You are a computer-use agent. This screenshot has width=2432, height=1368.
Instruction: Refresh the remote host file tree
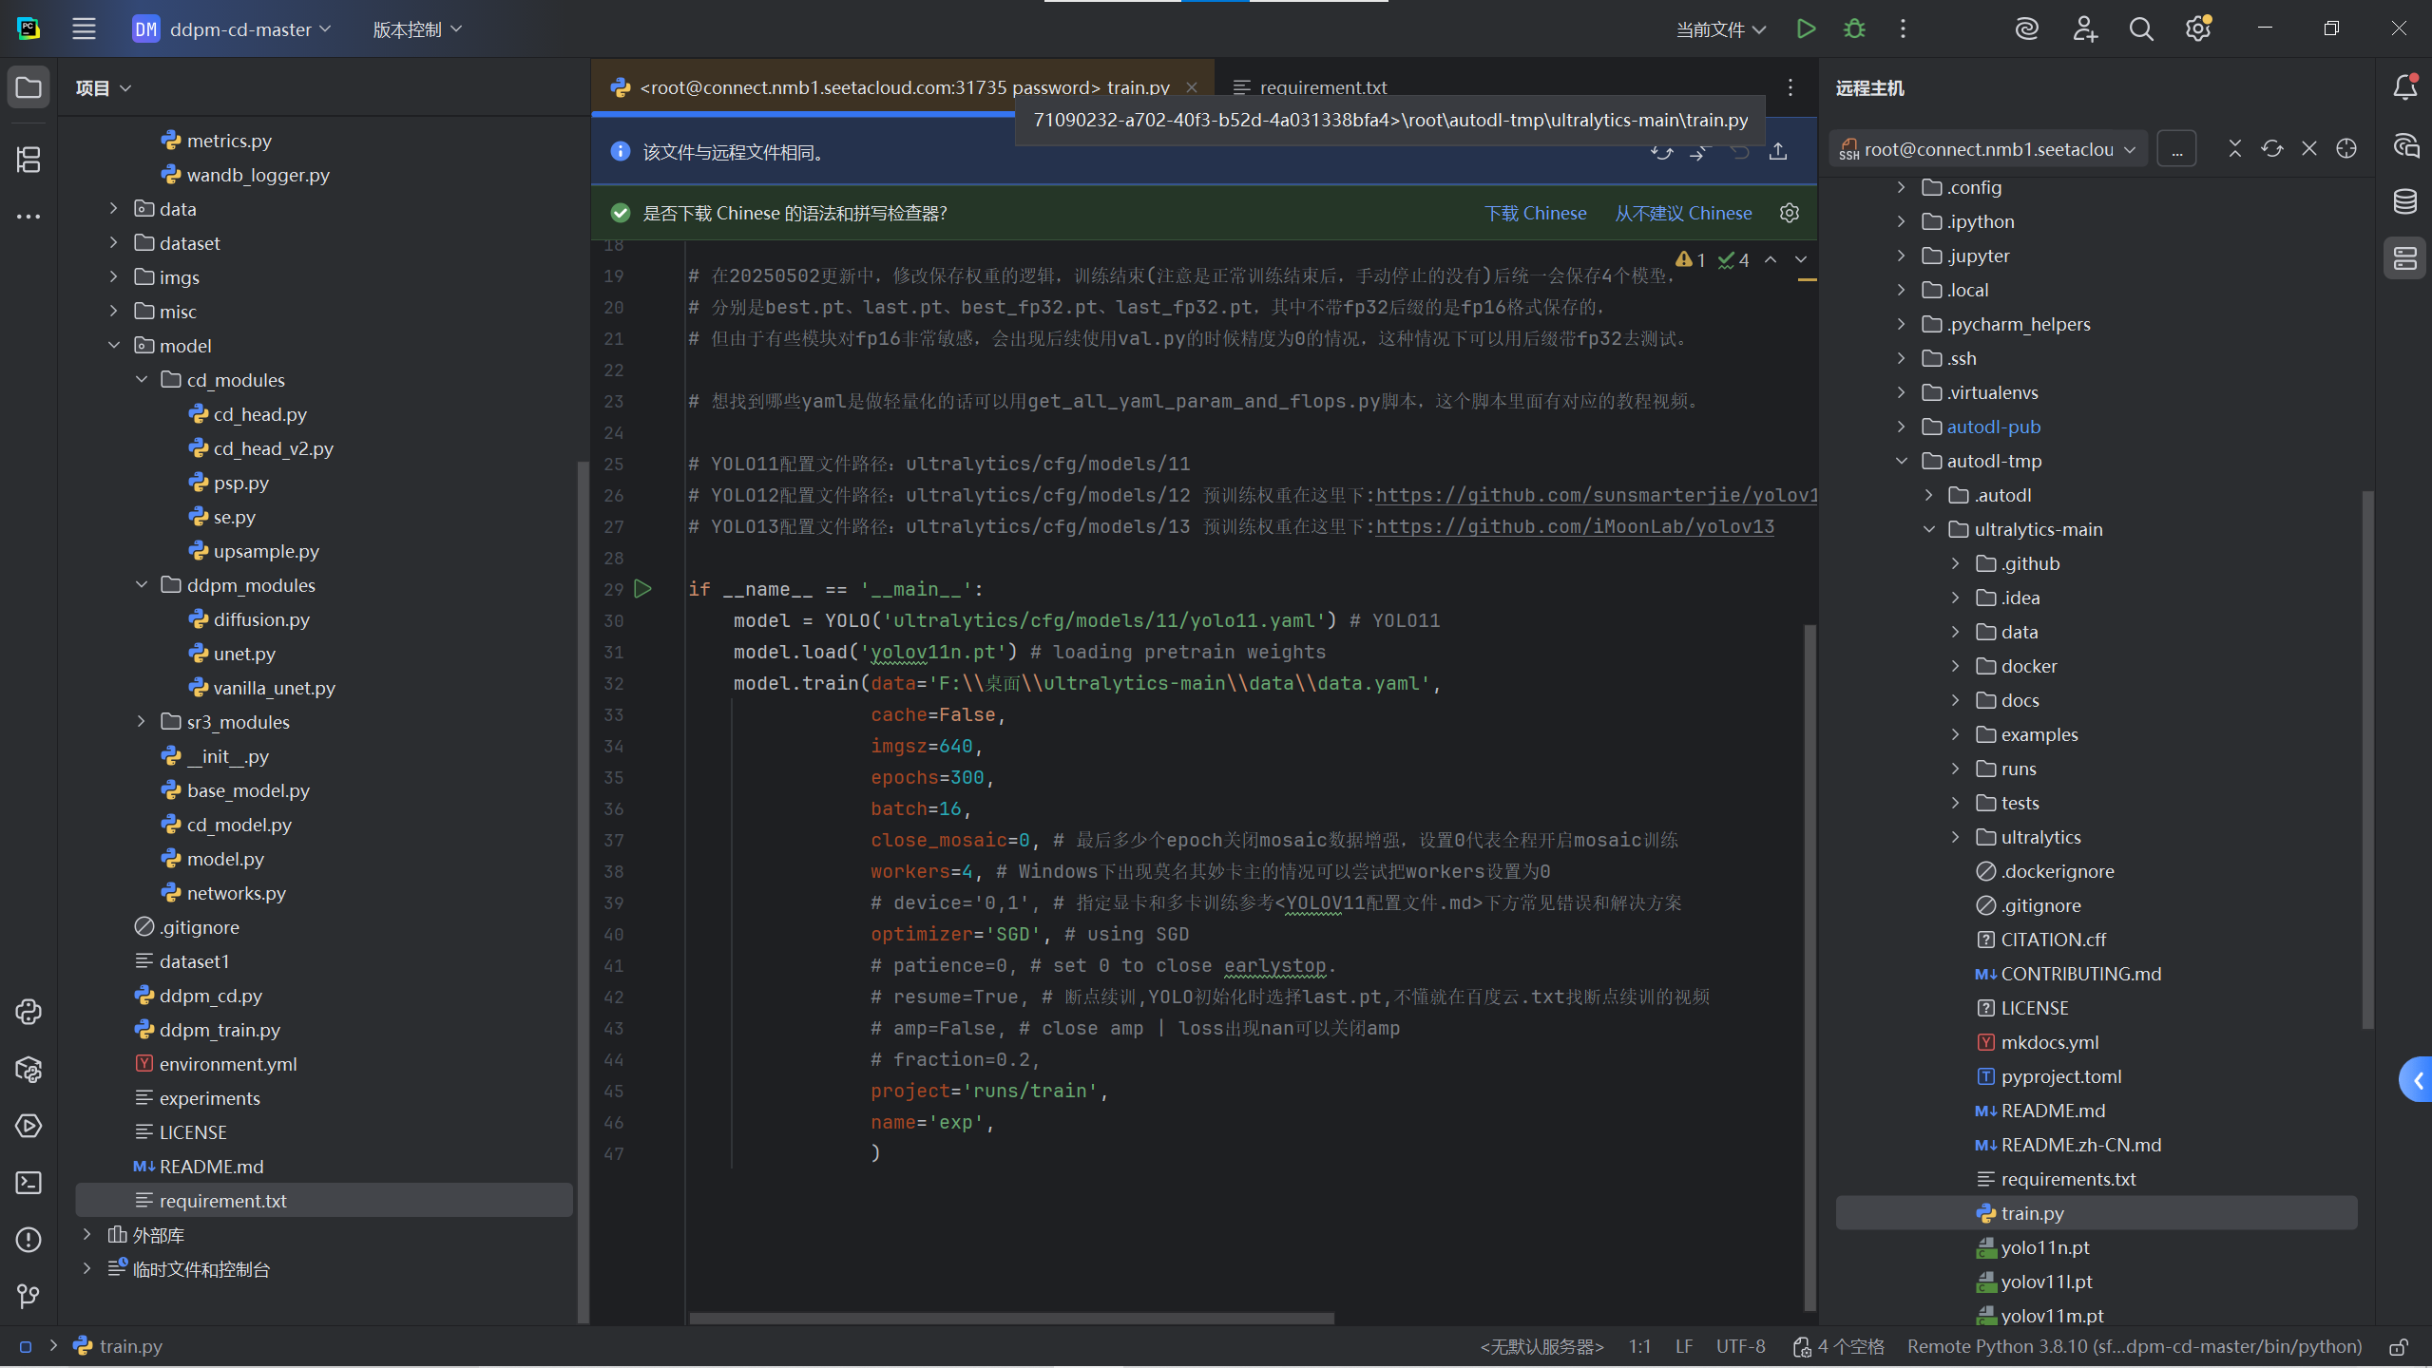tap(2271, 149)
